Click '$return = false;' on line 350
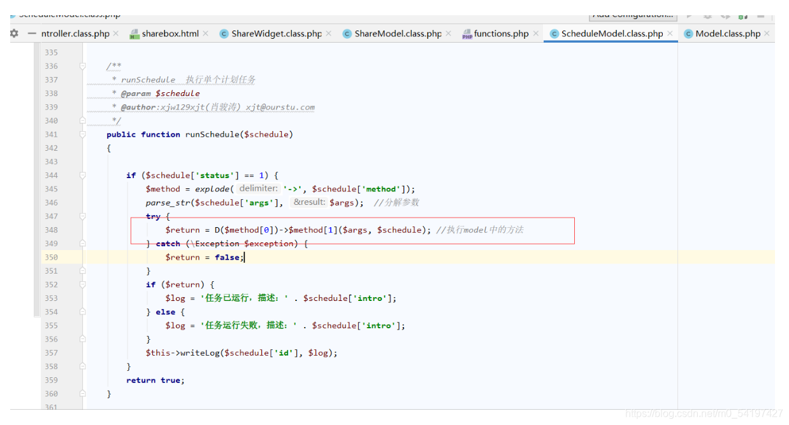 pyautogui.click(x=203, y=257)
